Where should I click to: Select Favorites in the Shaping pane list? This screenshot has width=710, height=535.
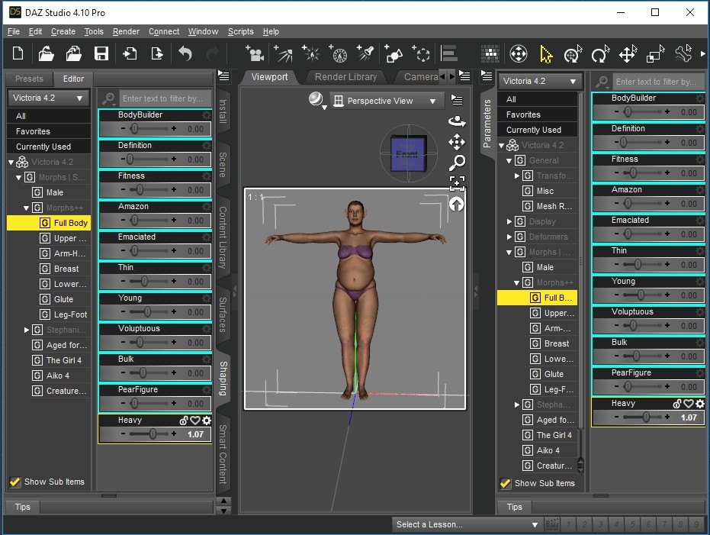coord(49,131)
